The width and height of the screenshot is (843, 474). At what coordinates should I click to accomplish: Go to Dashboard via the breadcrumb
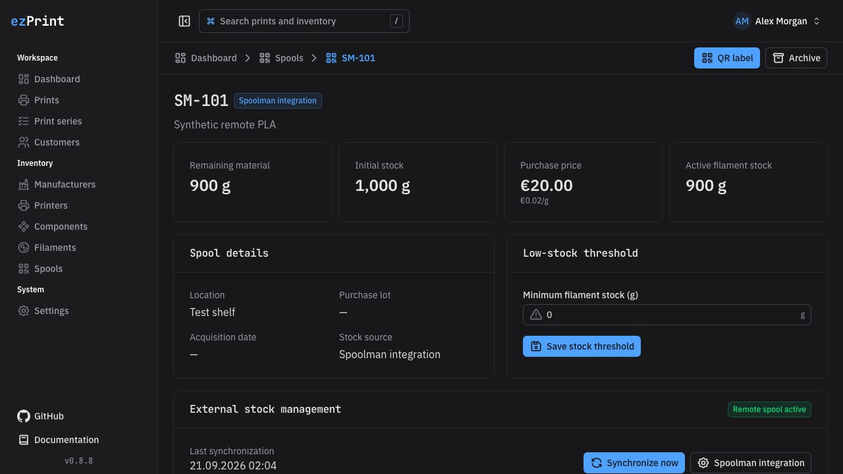coord(206,58)
